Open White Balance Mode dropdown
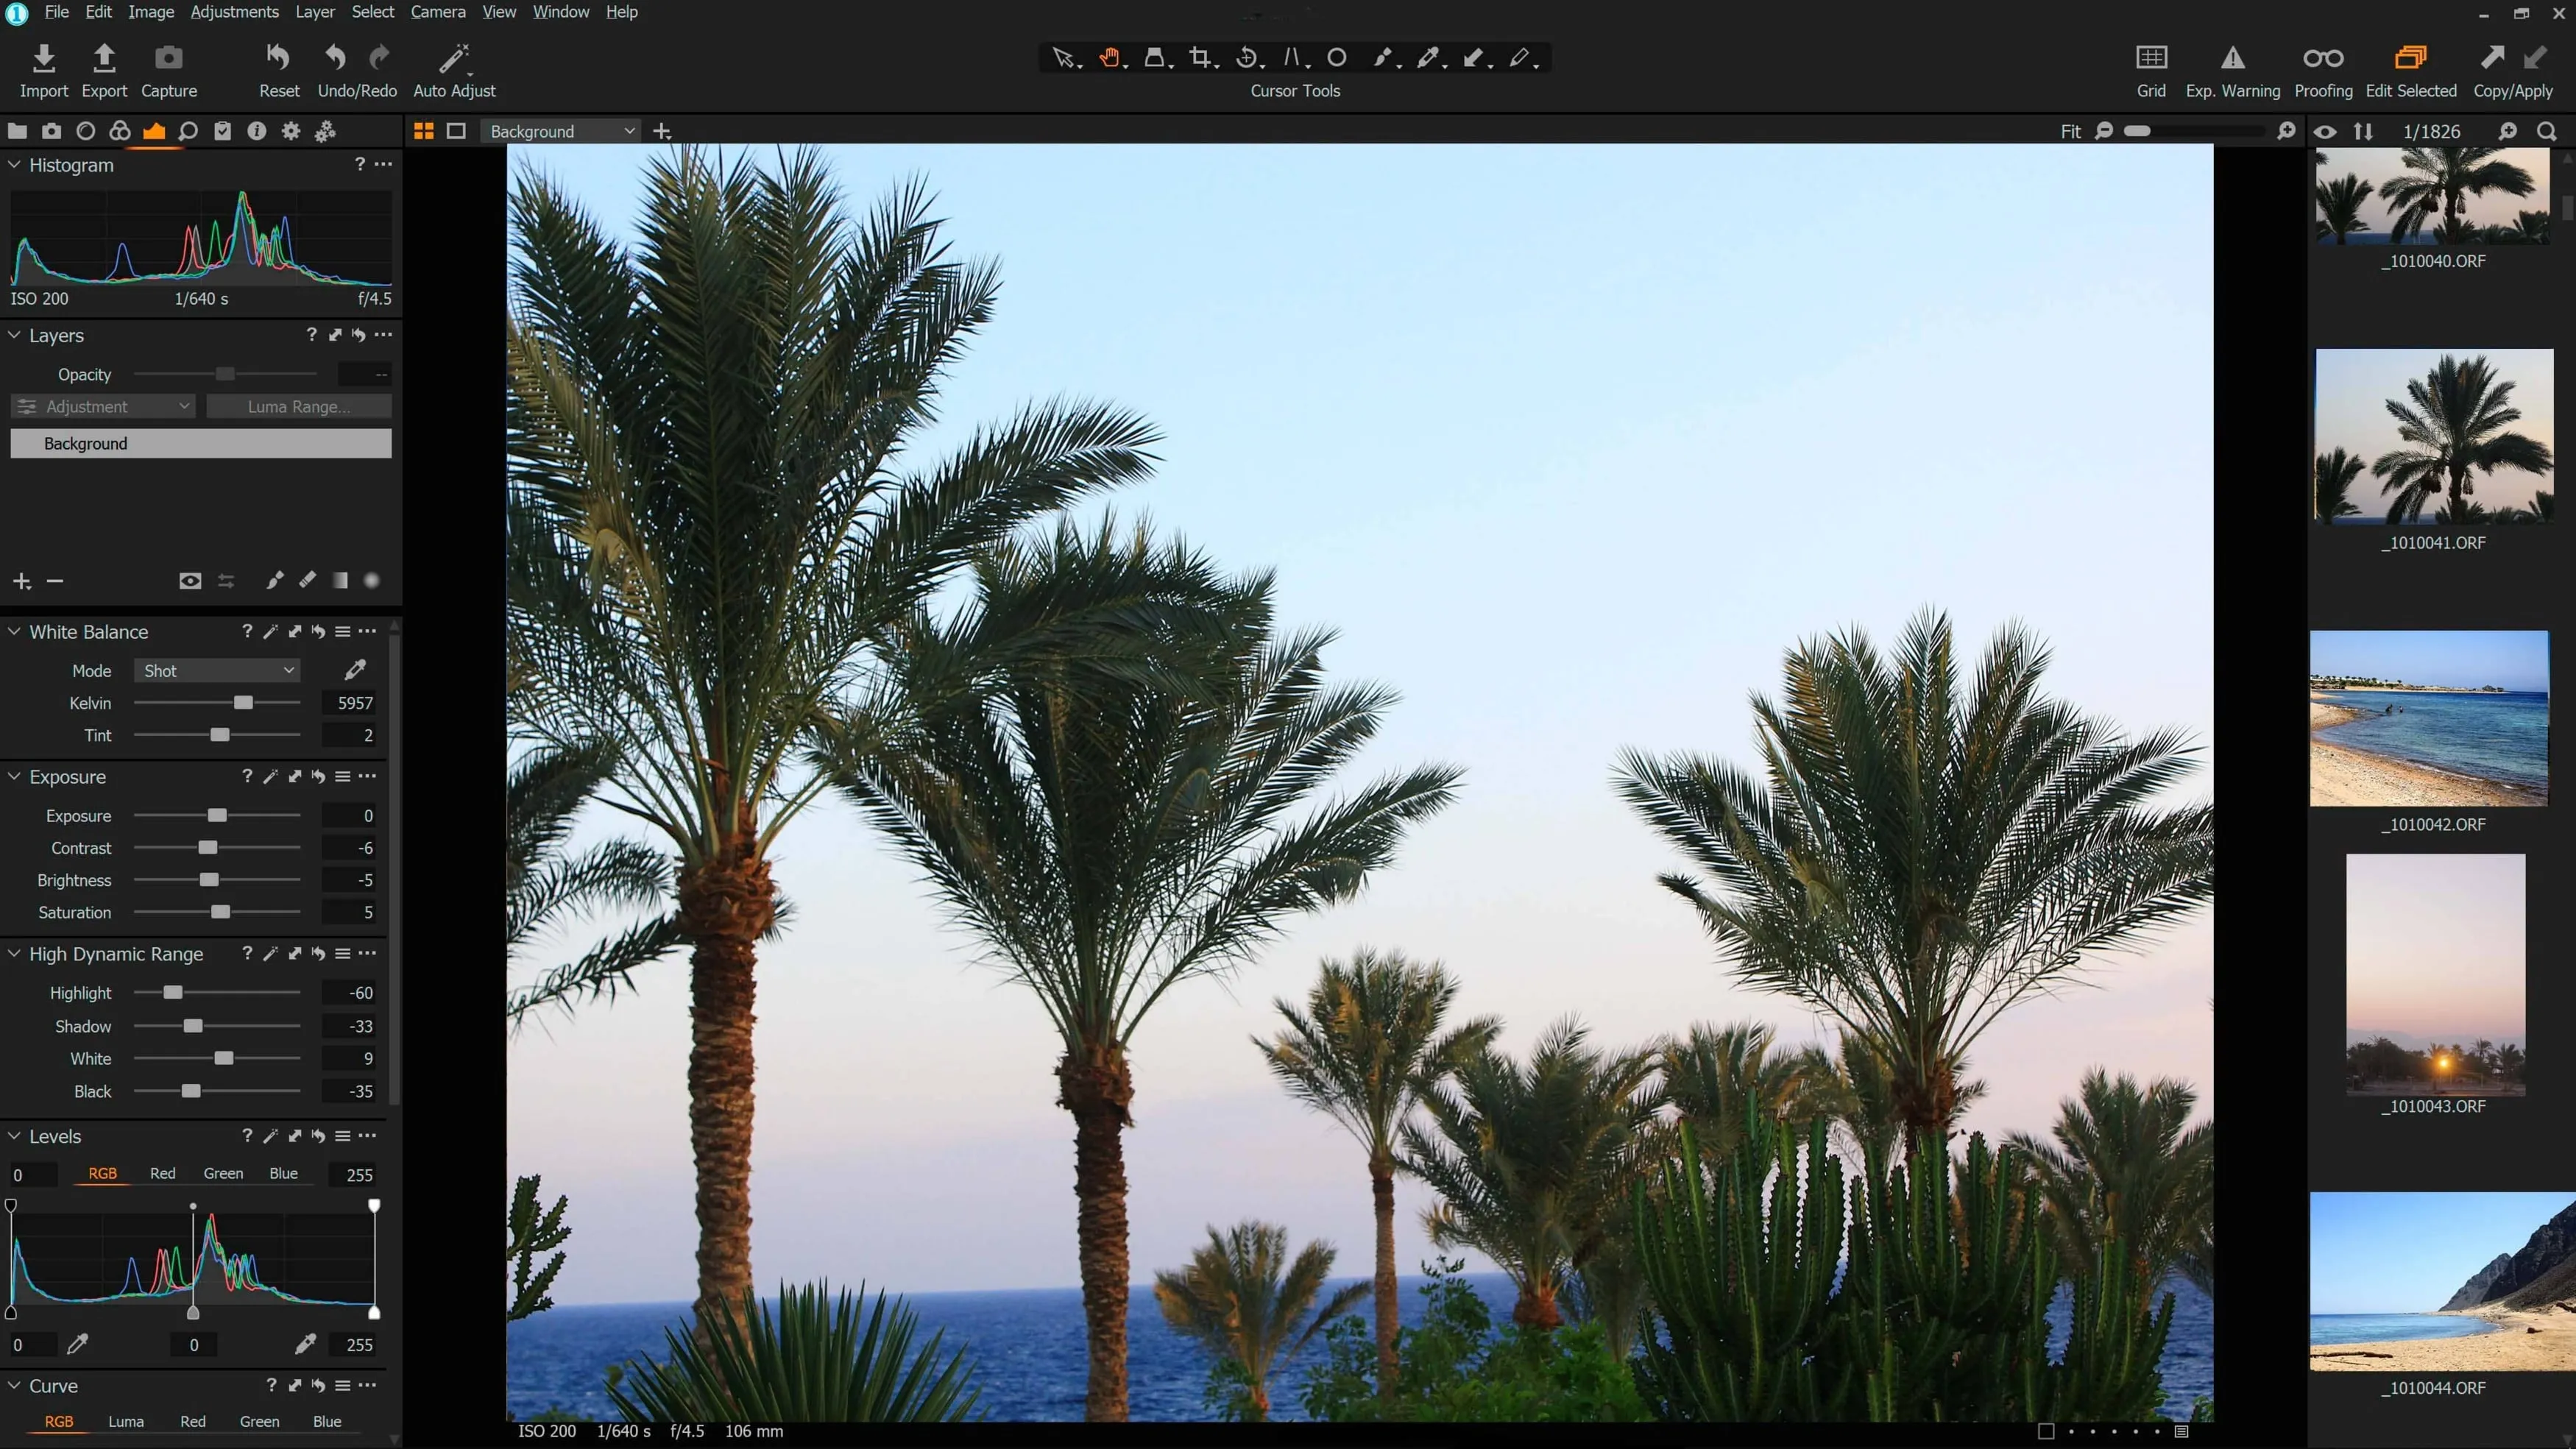The width and height of the screenshot is (2576, 1449). (x=218, y=671)
